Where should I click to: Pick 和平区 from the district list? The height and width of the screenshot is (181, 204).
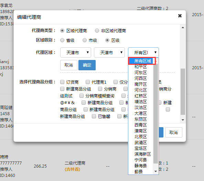140,67
